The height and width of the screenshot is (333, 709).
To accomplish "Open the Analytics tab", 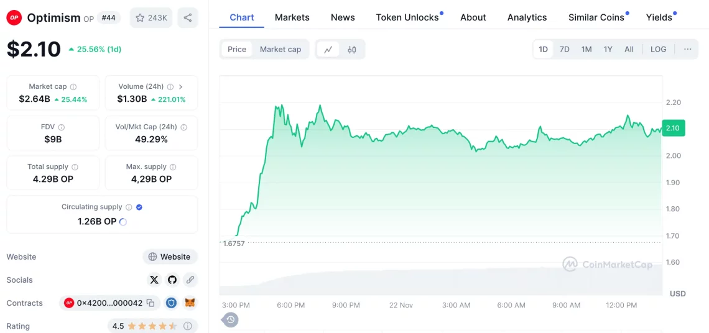I will coord(527,17).
